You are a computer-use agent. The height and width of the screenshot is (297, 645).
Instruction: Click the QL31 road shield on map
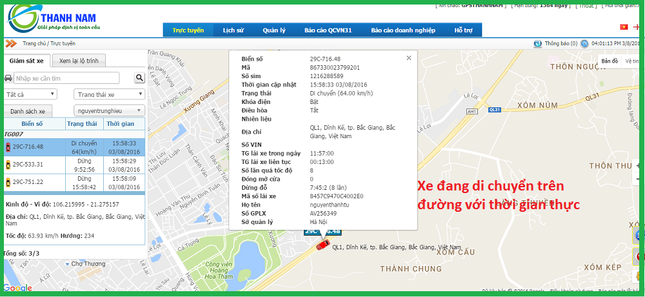[x=495, y=110]
